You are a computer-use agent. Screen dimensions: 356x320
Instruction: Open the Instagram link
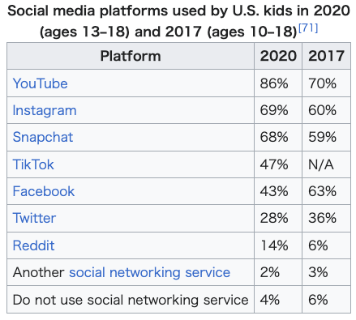[45, 111]
